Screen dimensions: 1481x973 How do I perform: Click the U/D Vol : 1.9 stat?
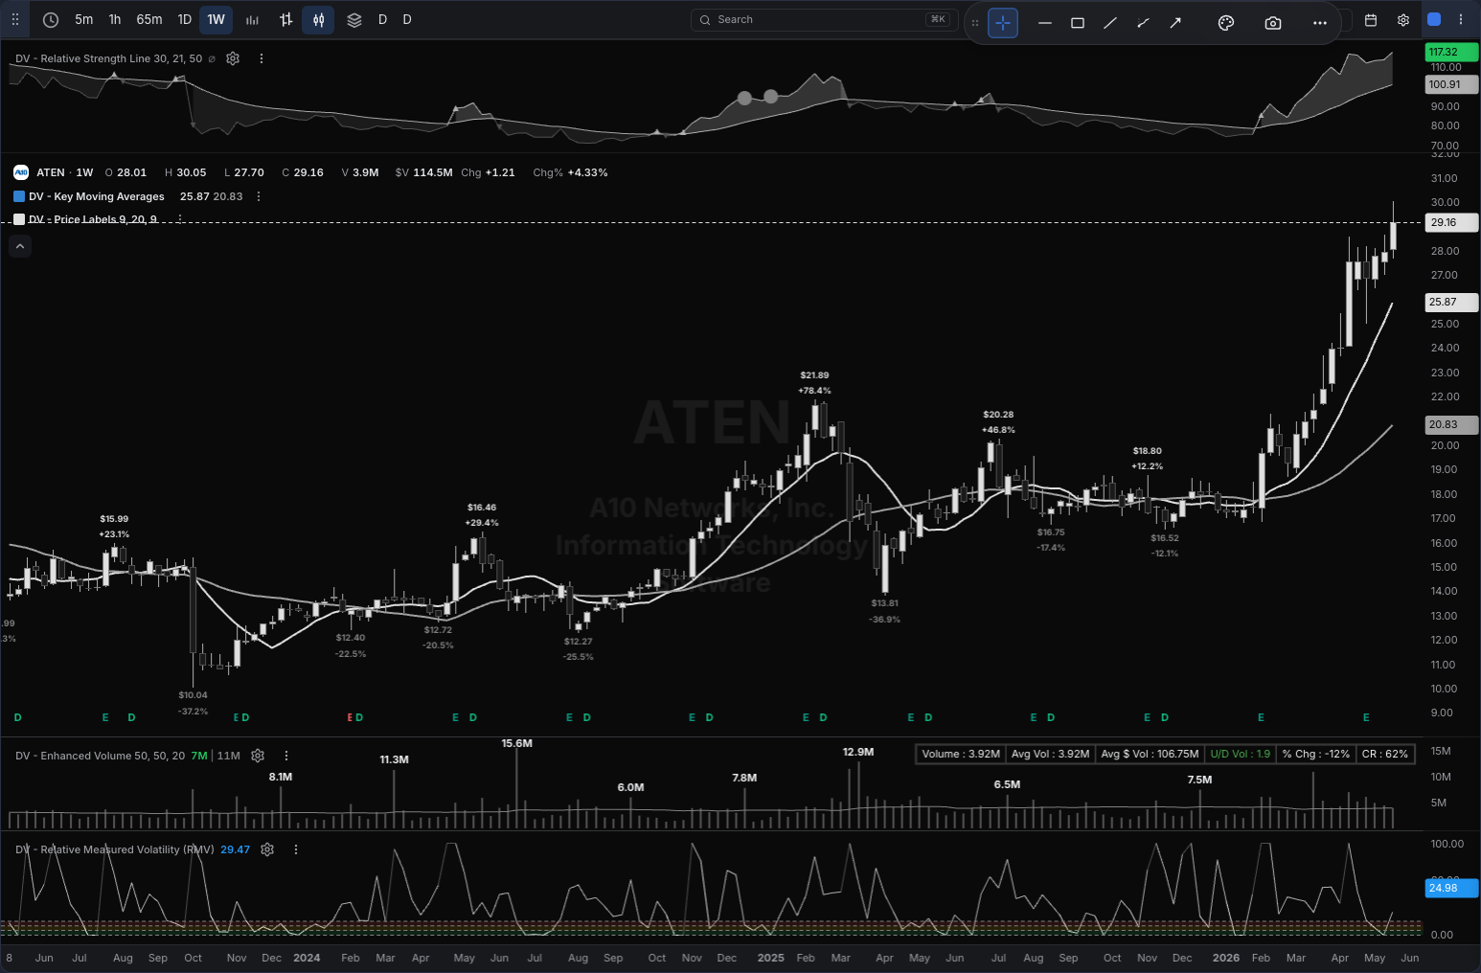pos(1241,754)
